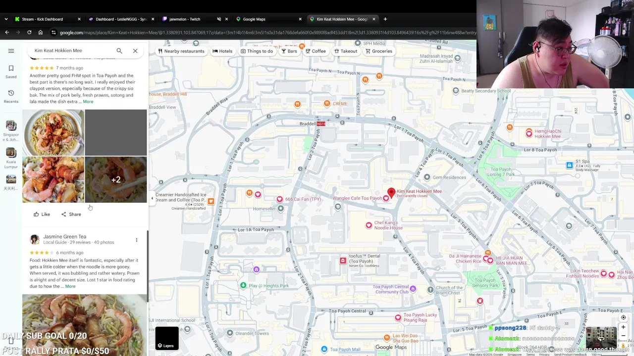Open Jasmine Green Tea's profile
This screenshot has width=634, height=356.
(x=64, y=236)
